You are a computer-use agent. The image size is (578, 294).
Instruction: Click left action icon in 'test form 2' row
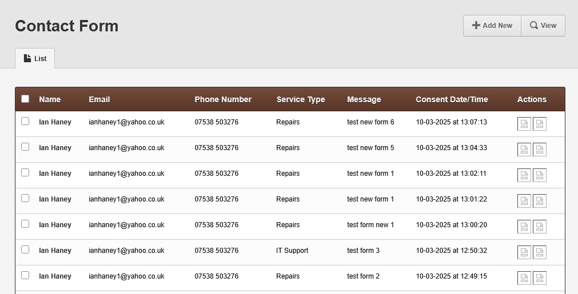524,279
